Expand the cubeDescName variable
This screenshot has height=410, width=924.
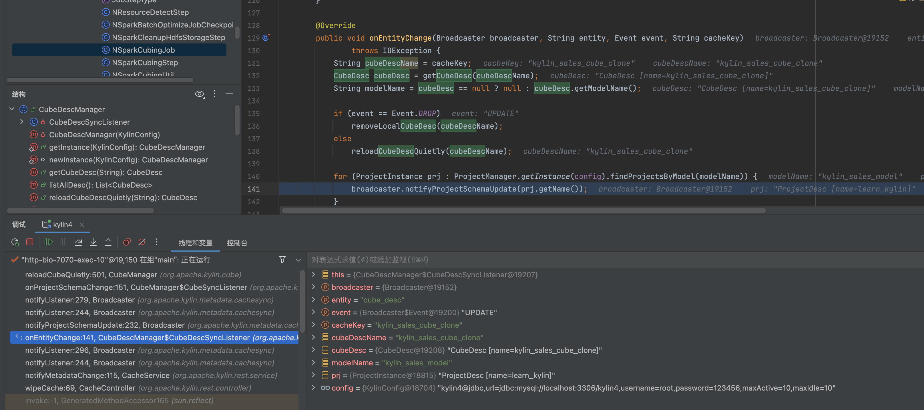[x=314, y=338]
